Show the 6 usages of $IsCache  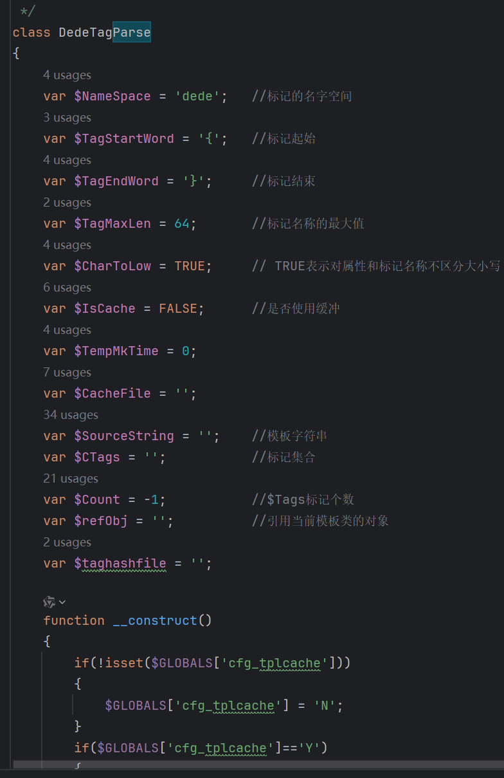pyautogui.click(x=67, y=288)
